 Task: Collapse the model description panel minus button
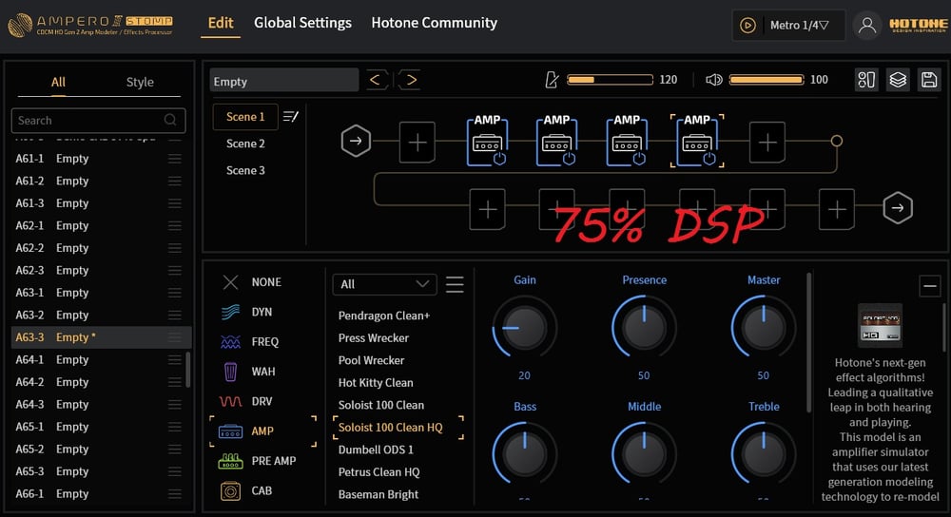929,285
